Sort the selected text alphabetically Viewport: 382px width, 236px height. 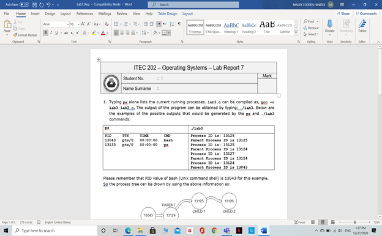[172, 24]
